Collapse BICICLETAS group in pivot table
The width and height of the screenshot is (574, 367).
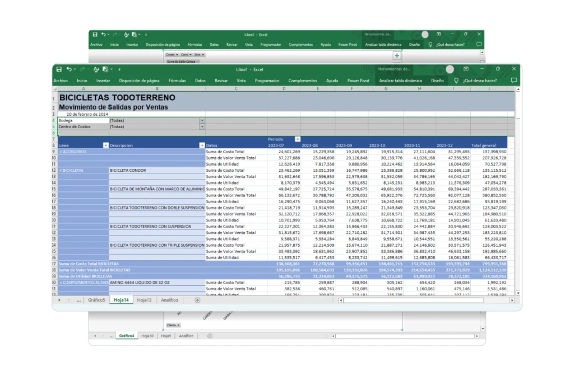pos(61,170)
